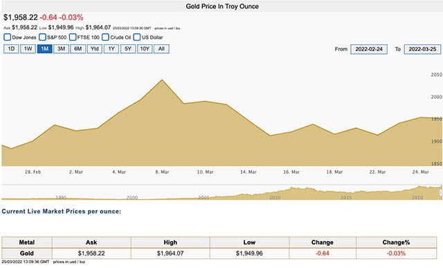Click the right handle of chart navigator
The image size is (443, 268).
coord(441,193)
